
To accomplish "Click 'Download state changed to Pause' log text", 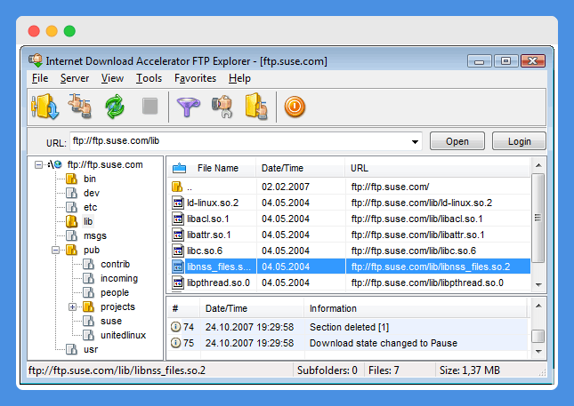I will coord(384,343).
